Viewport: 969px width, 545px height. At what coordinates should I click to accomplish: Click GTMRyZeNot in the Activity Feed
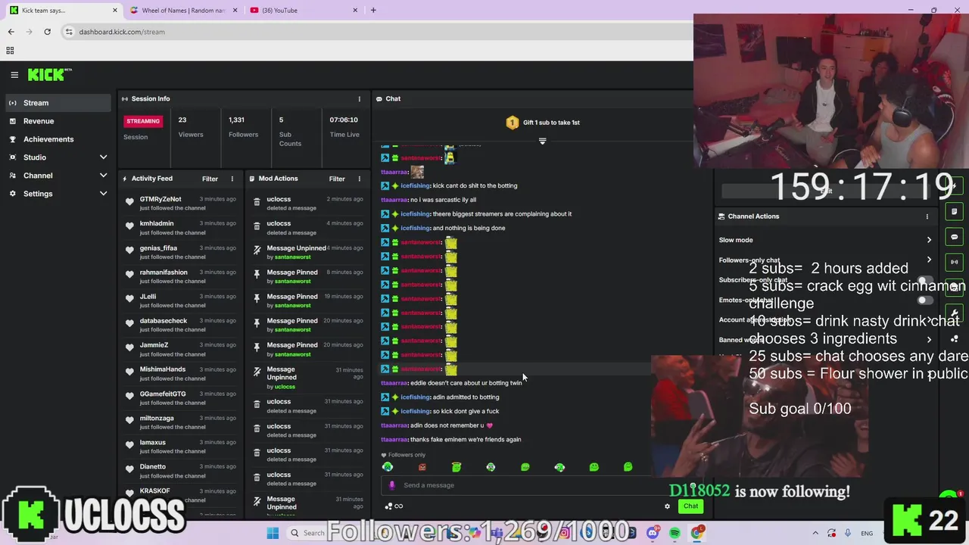point(160,199)
